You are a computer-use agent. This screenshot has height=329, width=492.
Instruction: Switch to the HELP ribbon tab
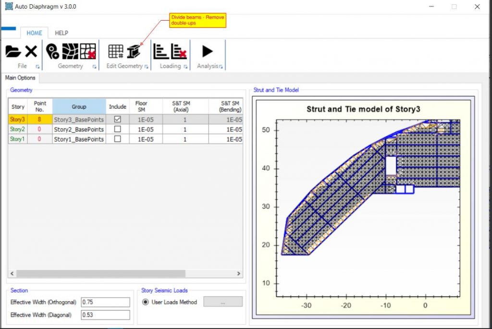61,33
